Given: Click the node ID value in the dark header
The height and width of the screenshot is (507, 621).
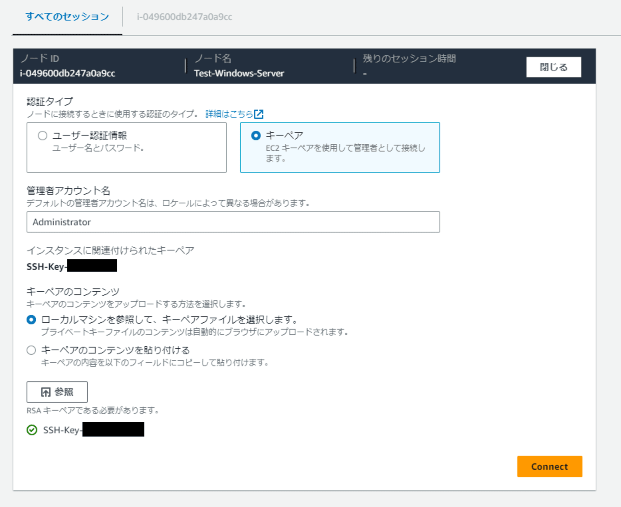Looking at the screenshot, I should pos(68,74).
